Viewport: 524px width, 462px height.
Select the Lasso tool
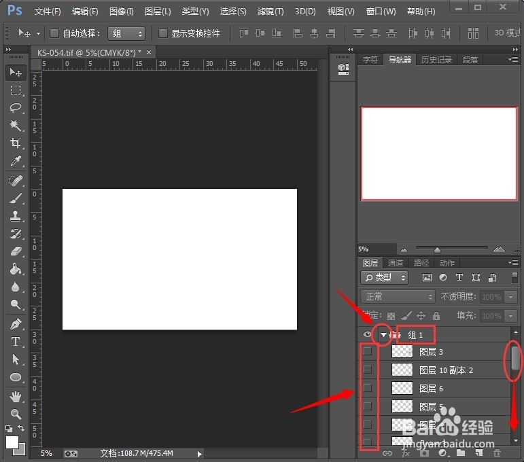coord(16,108)
